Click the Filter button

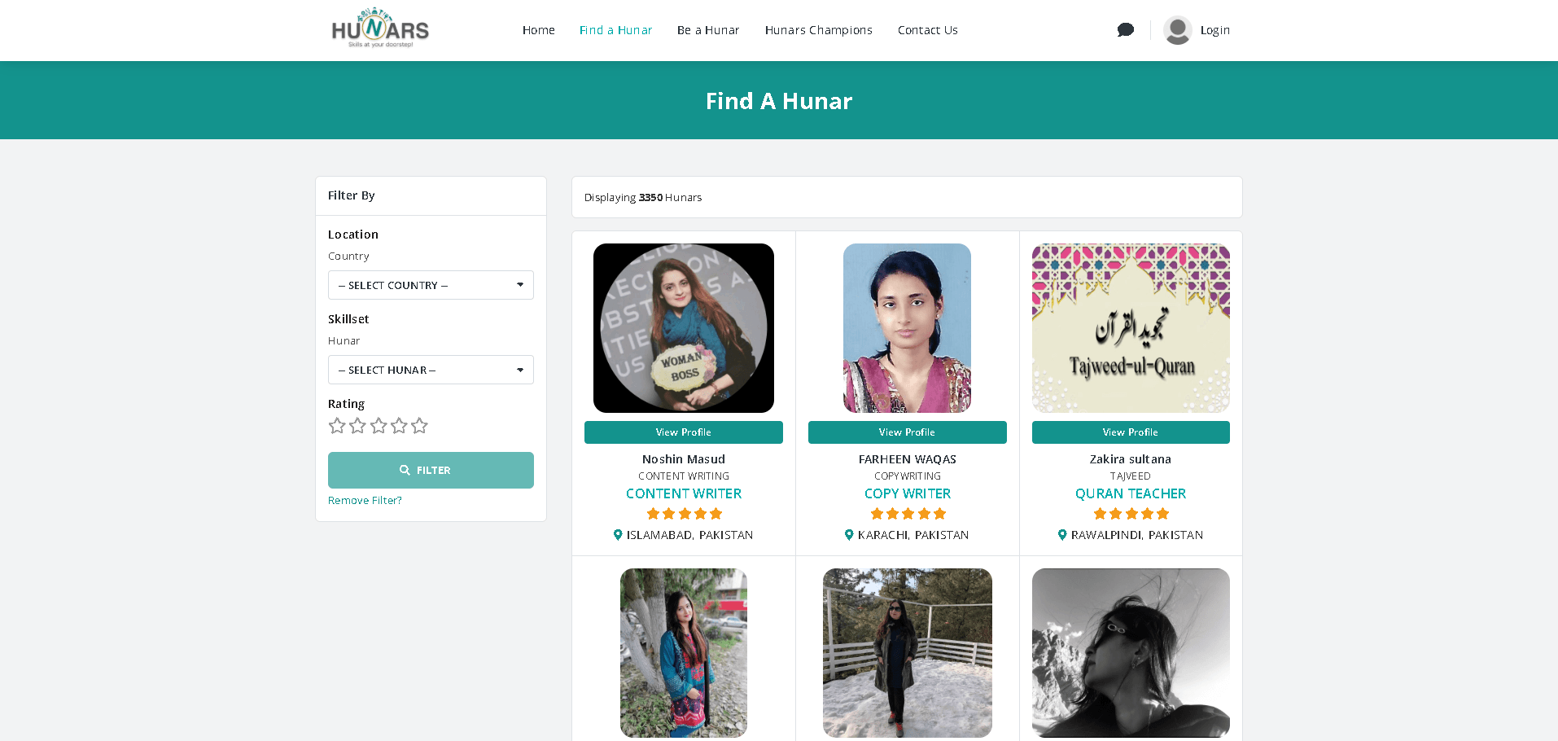tap(431, 470)
